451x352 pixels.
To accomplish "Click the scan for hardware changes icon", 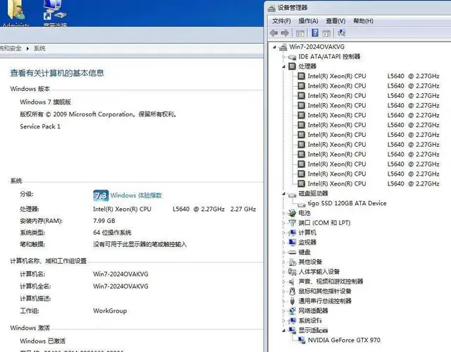I will click(341, 33).
